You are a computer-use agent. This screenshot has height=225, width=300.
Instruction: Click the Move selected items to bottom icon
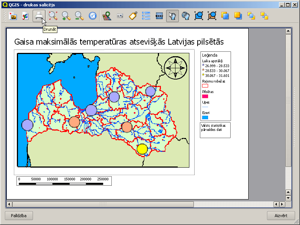coord(264,16)
